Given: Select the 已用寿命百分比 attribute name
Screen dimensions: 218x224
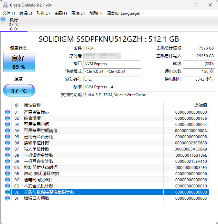Looking at the screenshot, I should [x=38, y=137].
